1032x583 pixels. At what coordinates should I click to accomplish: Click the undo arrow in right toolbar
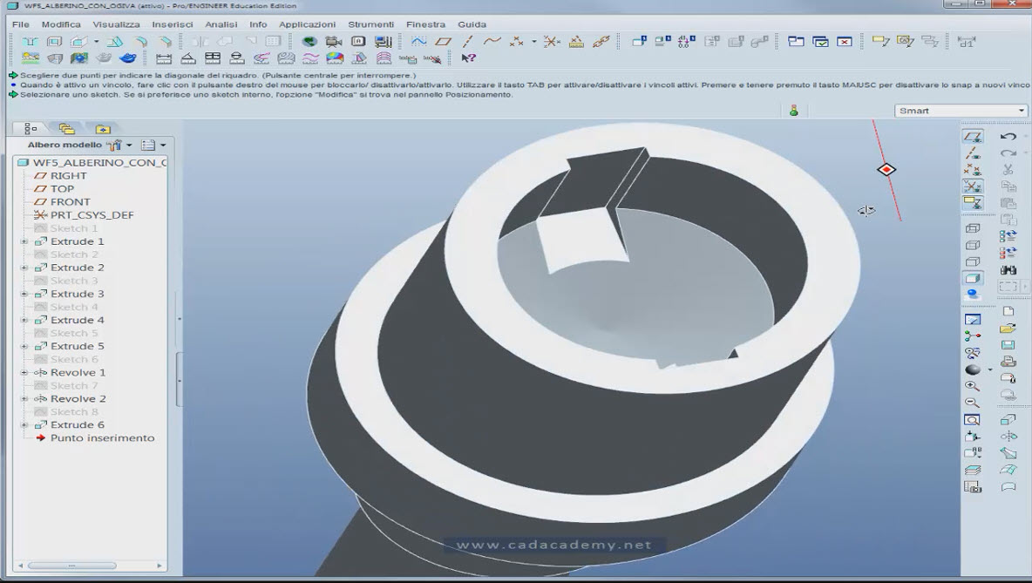click(x=1008, y=137)
